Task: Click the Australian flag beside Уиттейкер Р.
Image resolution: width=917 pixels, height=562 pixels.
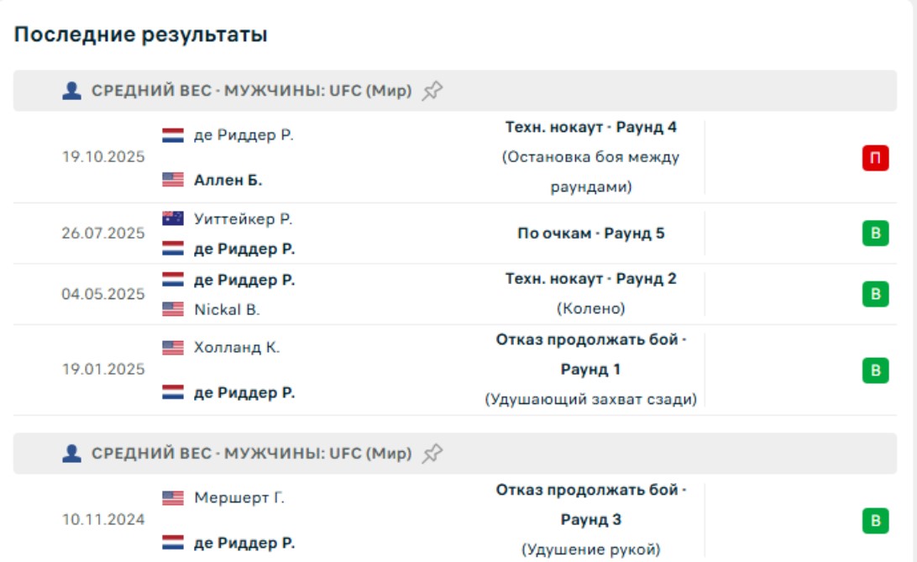Action: (173, 218)
